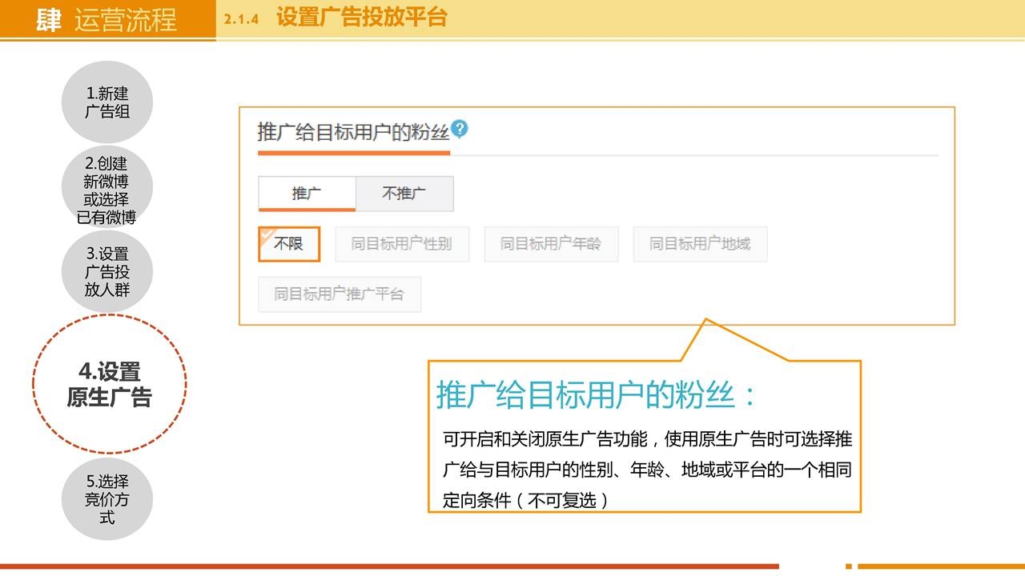This screenshot has height=576, width=1025.
Task: Click the highlighted 4.设置原生广告 step circle
Action: pos(109,385)
